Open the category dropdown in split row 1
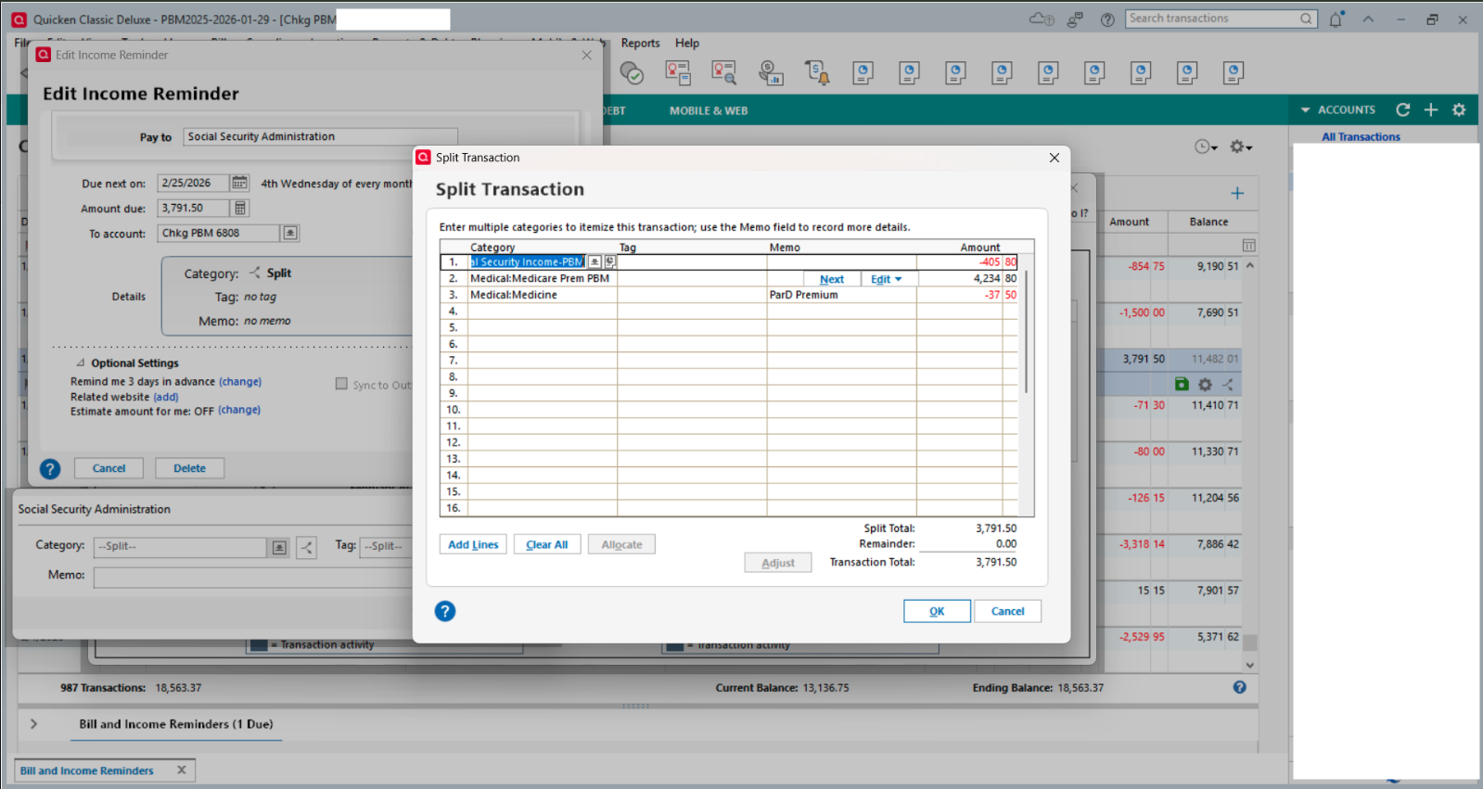Screen dimensions: 1483x789 point(594,261)
